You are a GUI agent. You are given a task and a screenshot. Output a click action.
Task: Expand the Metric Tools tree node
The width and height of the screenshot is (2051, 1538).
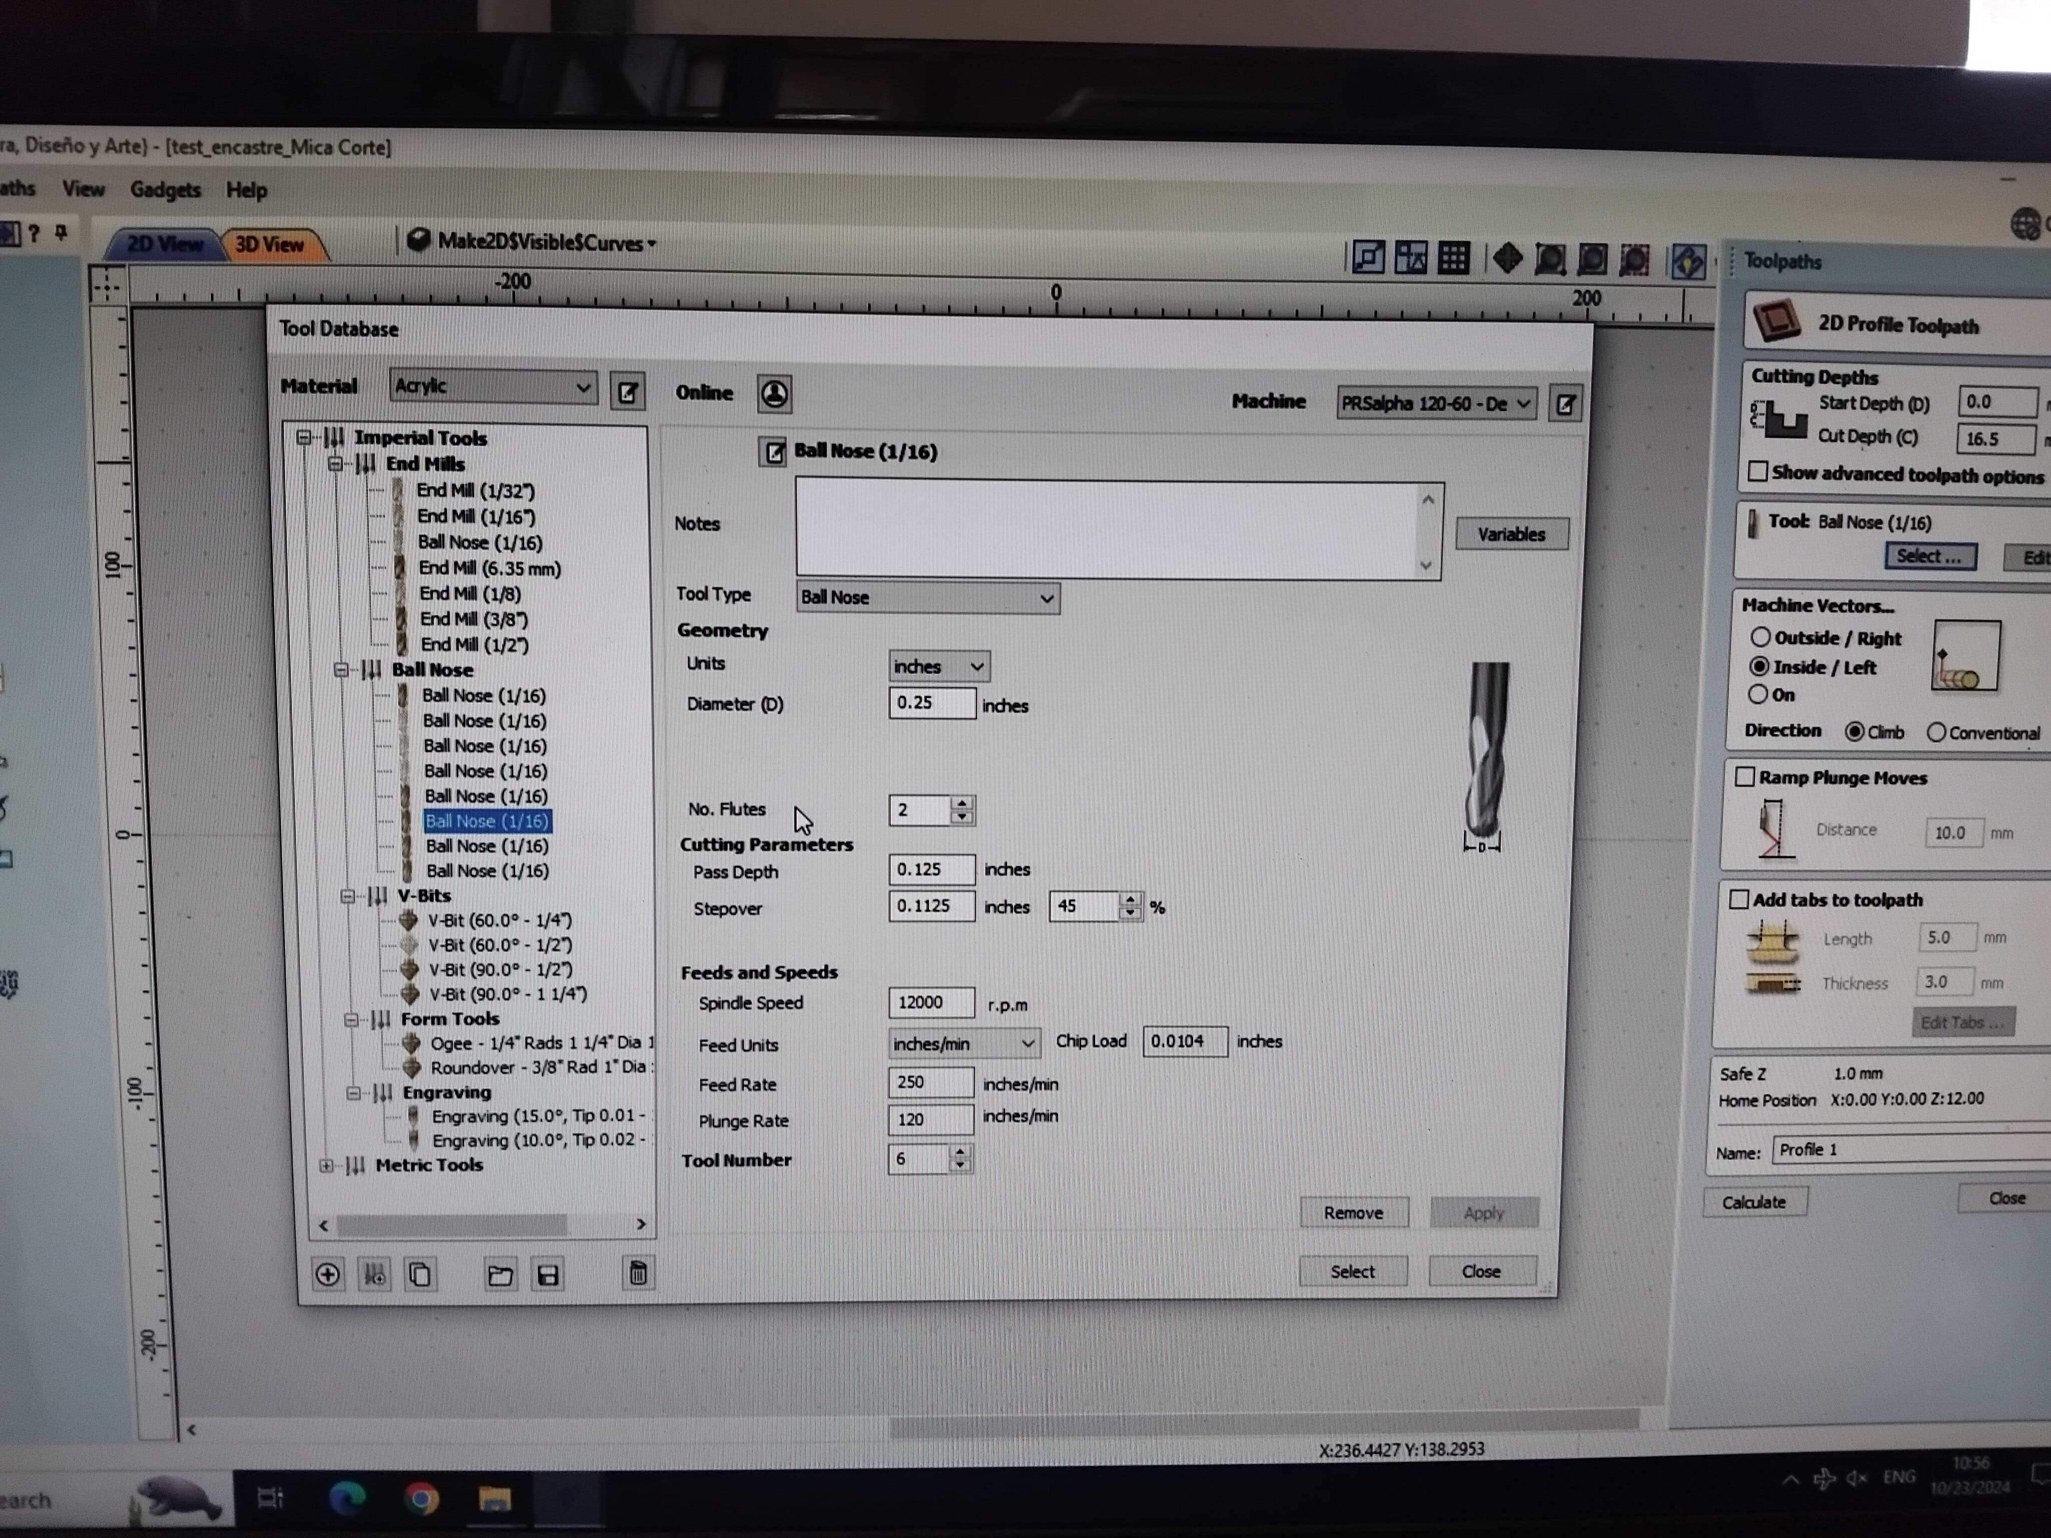click(x=326, y=1166)
